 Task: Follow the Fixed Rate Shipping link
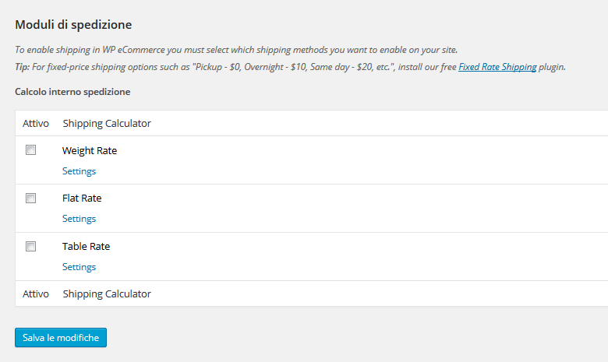pos(497,67)
